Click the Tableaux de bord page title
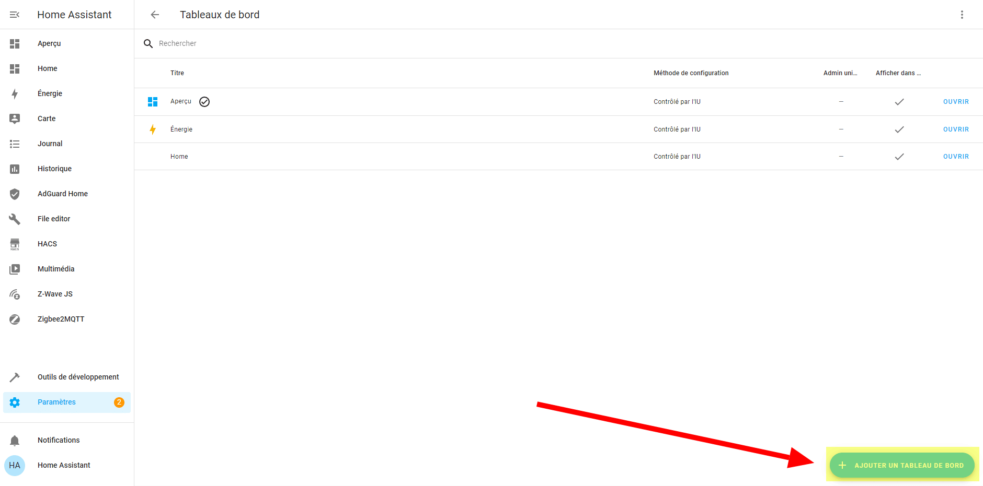The height and width of the screenshot is (486, 983). pos(220,15)
